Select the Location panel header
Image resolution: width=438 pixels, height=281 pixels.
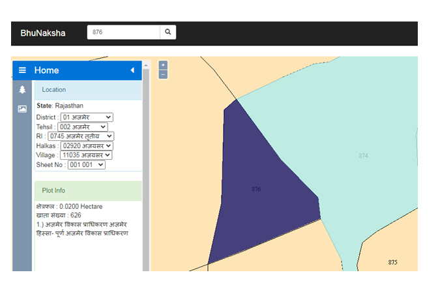pyautogui.click(x=88, y=90)
